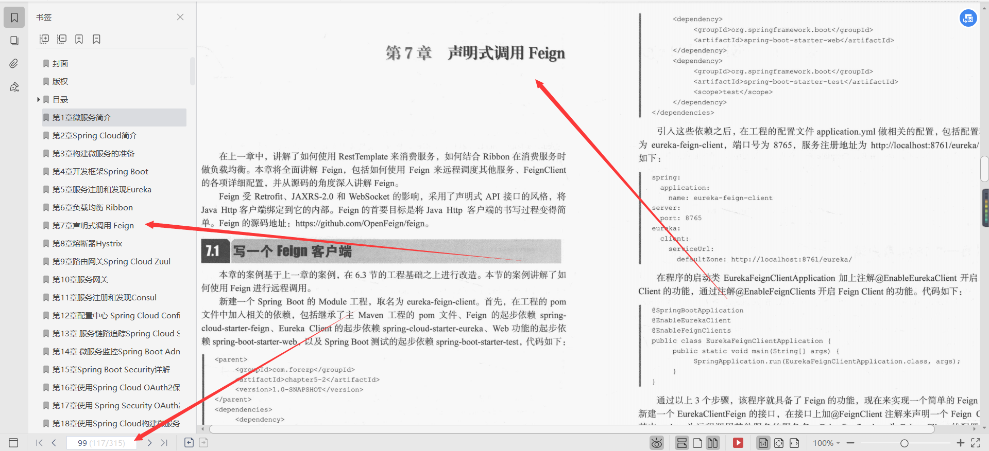Select 第7章声明式调用 Feign bookmark

coord(93,225)
